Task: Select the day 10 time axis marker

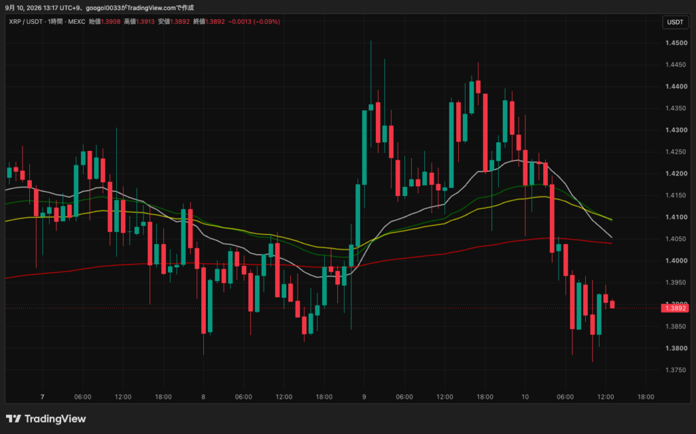Action: pos(525,397)
